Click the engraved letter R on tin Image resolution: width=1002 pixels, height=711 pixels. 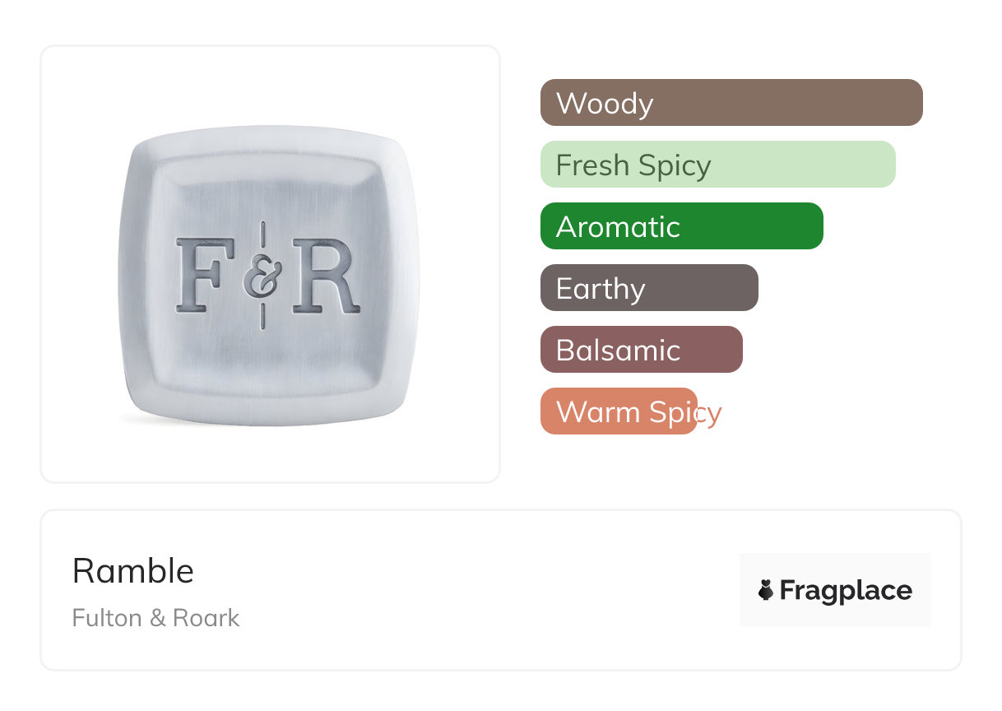(x=325, y=275)
